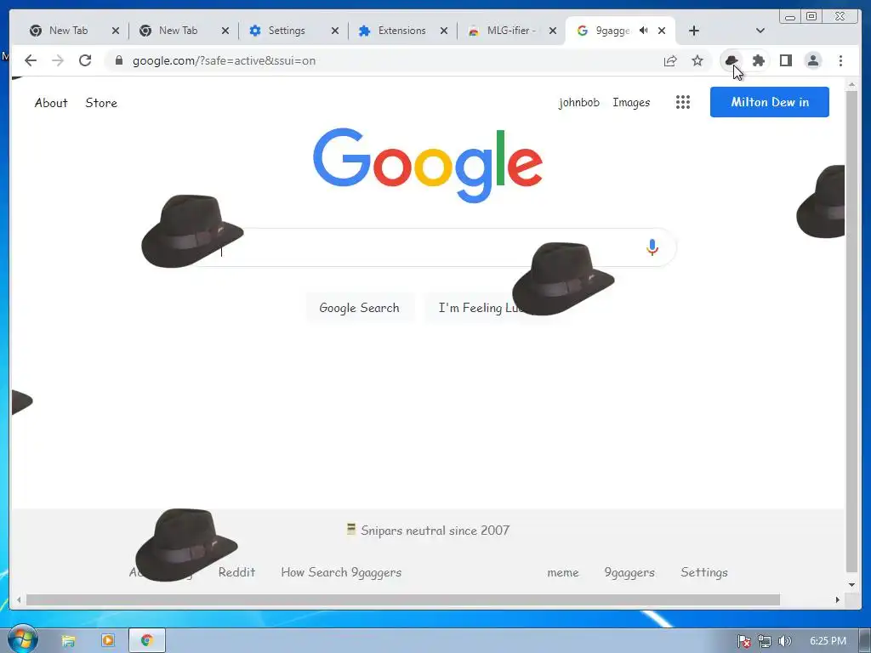Click the Google Search button

click(360, 308)
